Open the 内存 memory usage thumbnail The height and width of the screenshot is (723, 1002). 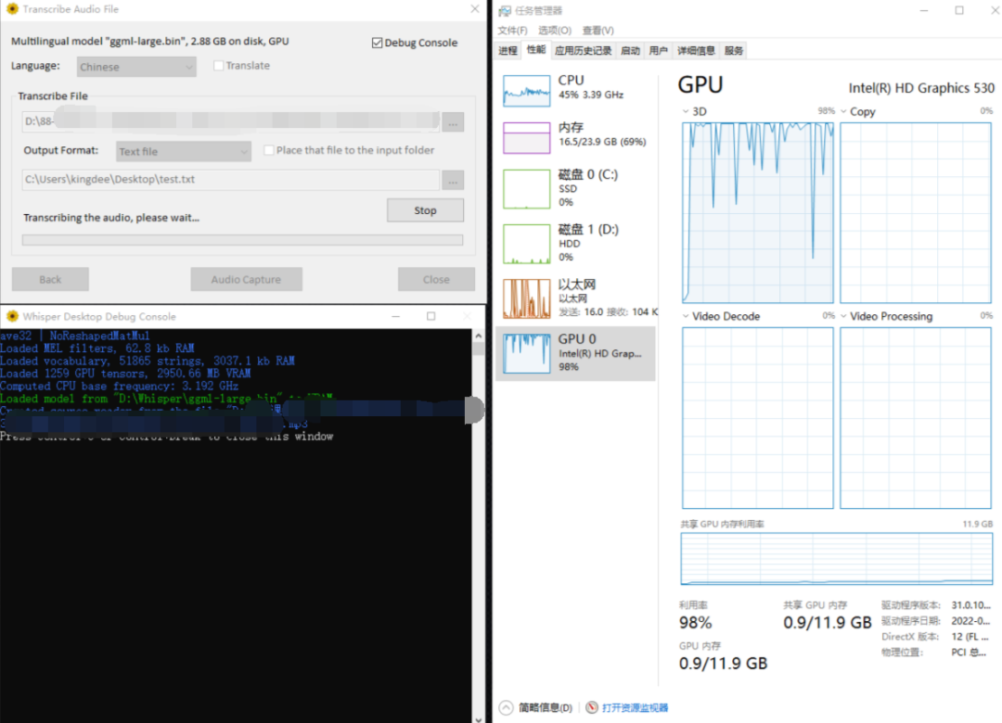tap(526, 138)
